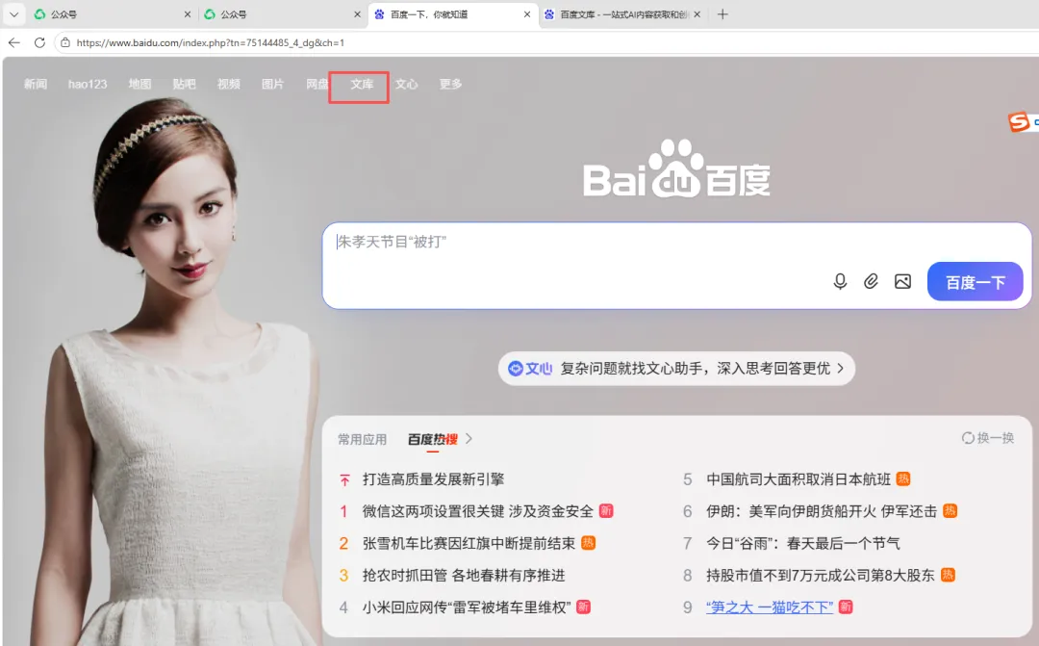Viewport: 1039px width, 646px height.
Task: Open 新闻 in the top navigation
Action: 36,84
